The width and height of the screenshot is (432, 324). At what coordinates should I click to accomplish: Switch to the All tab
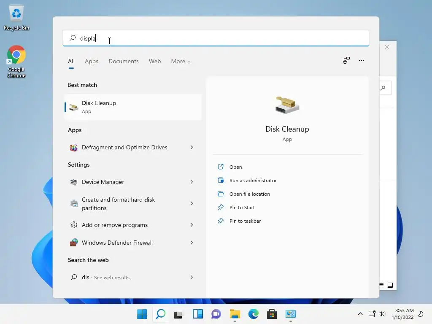[71, 62]
